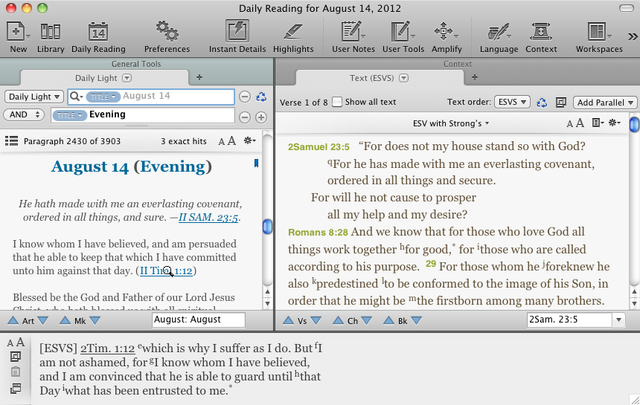
Task: Open the Library toolbar icon
Action: (x=51, y=33)
